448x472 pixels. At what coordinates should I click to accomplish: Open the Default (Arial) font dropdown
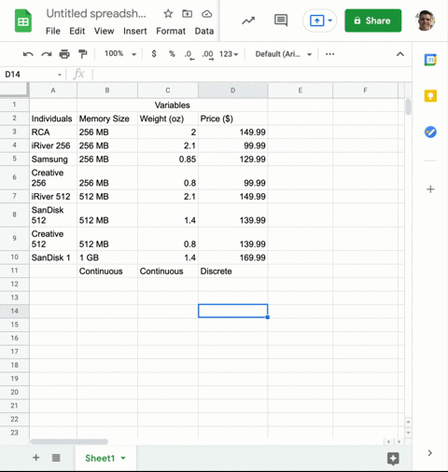[x=284, y=54]
